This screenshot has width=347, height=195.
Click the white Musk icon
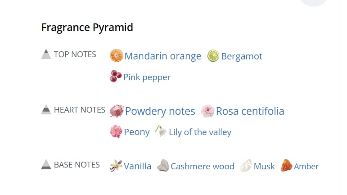point(246,166)
